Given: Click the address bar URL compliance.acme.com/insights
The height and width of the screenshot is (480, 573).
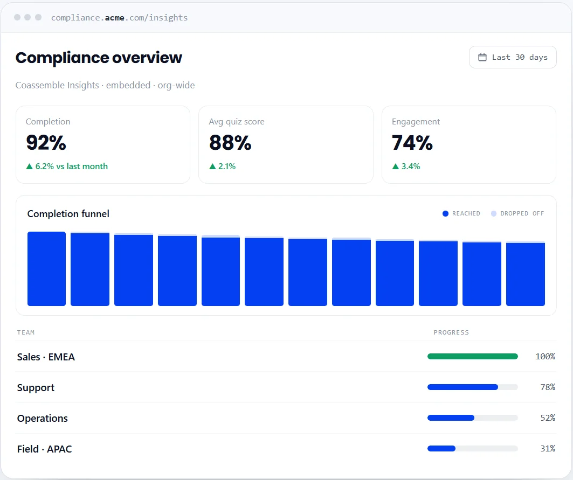Looking at the screenshot, I should tap(119, 18).
